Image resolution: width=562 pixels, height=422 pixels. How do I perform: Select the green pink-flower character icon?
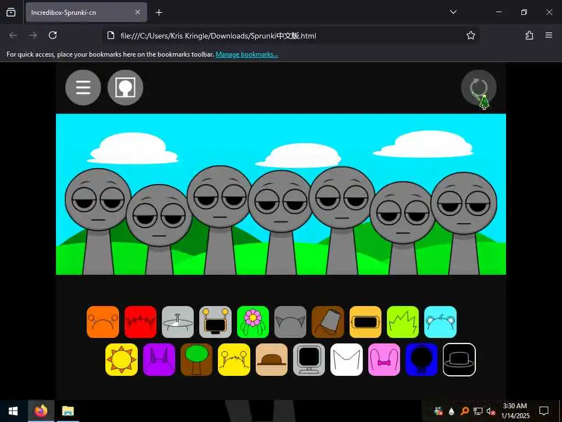pos(252,322)
